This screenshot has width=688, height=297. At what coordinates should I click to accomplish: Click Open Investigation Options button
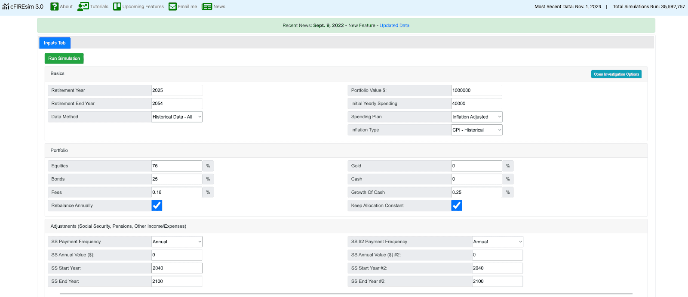pos(616,74)
